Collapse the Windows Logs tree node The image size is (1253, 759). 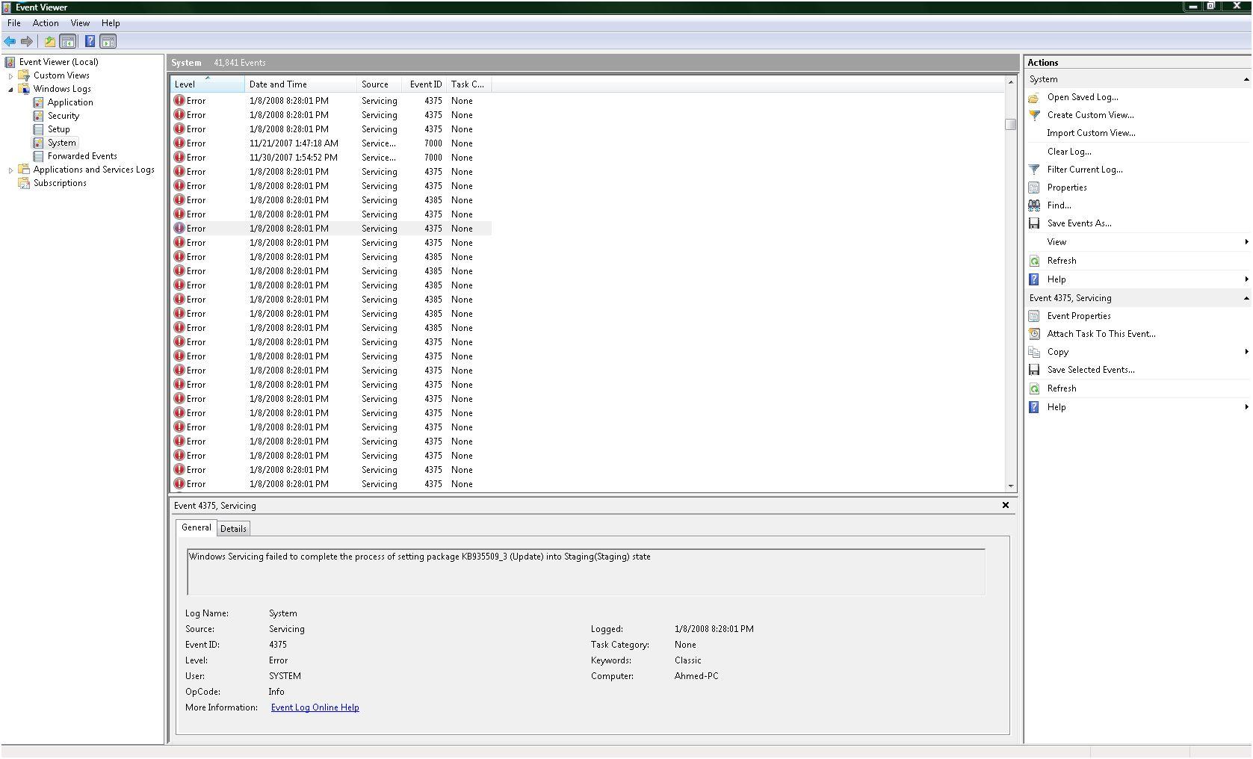10,90
